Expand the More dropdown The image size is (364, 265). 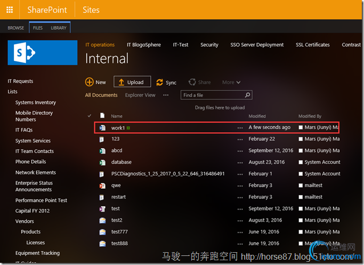(231, 82)
